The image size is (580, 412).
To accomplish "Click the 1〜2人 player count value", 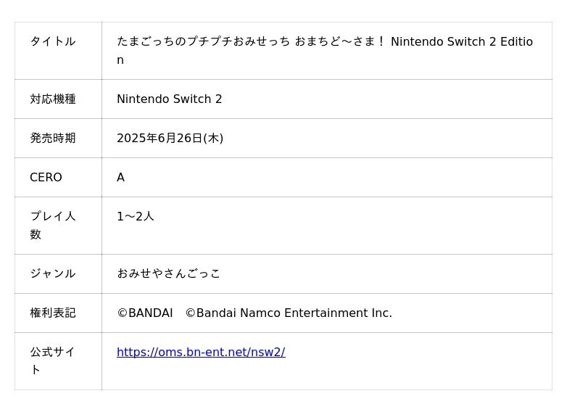I will (x=136, y=217).
